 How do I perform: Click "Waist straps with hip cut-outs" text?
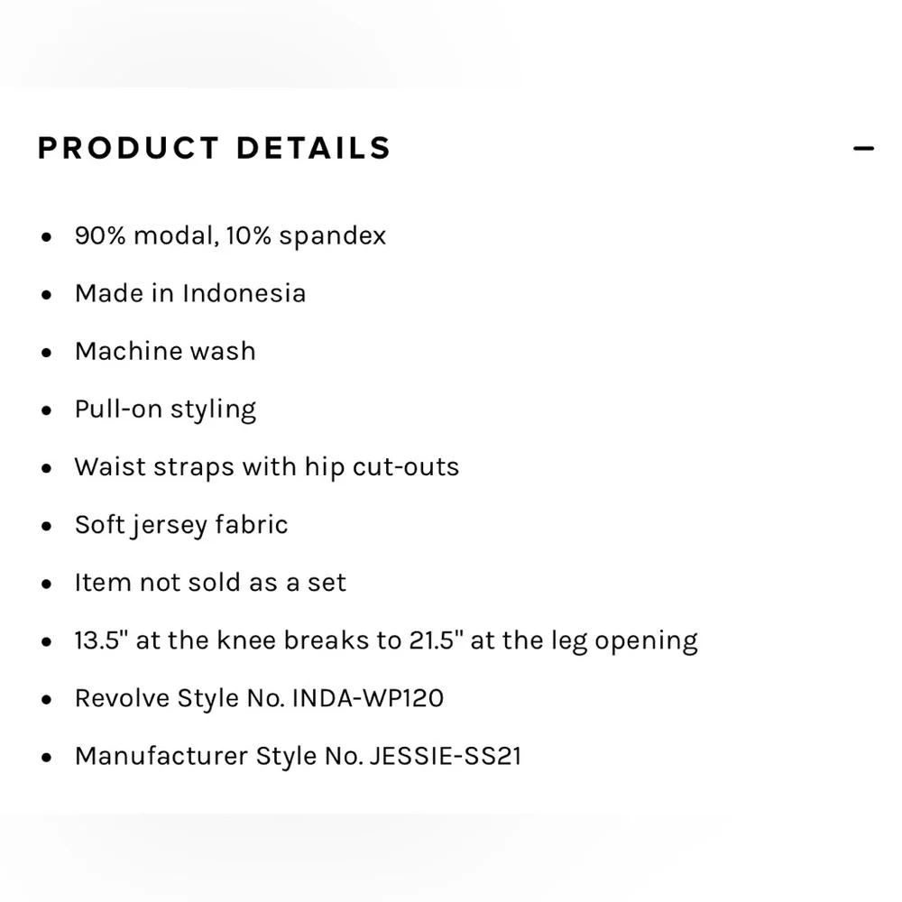pos(267,467)
